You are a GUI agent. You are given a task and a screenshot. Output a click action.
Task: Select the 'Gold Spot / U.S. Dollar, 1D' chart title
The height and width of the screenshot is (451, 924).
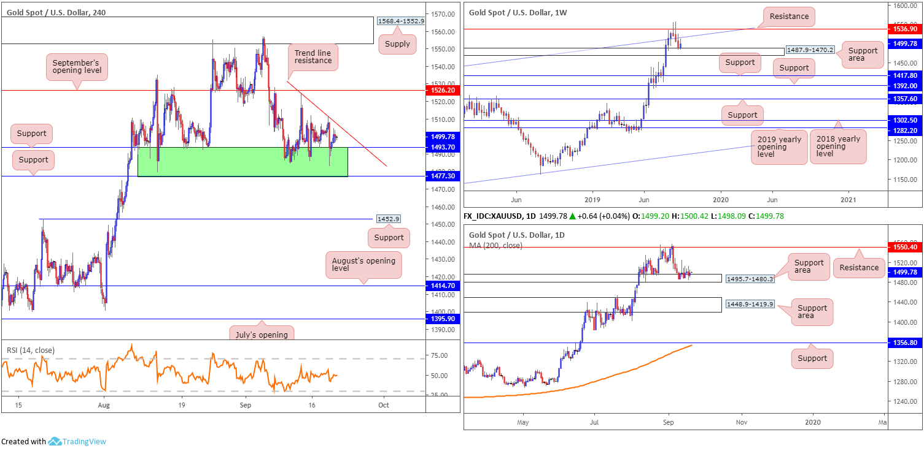coord(516,235)
